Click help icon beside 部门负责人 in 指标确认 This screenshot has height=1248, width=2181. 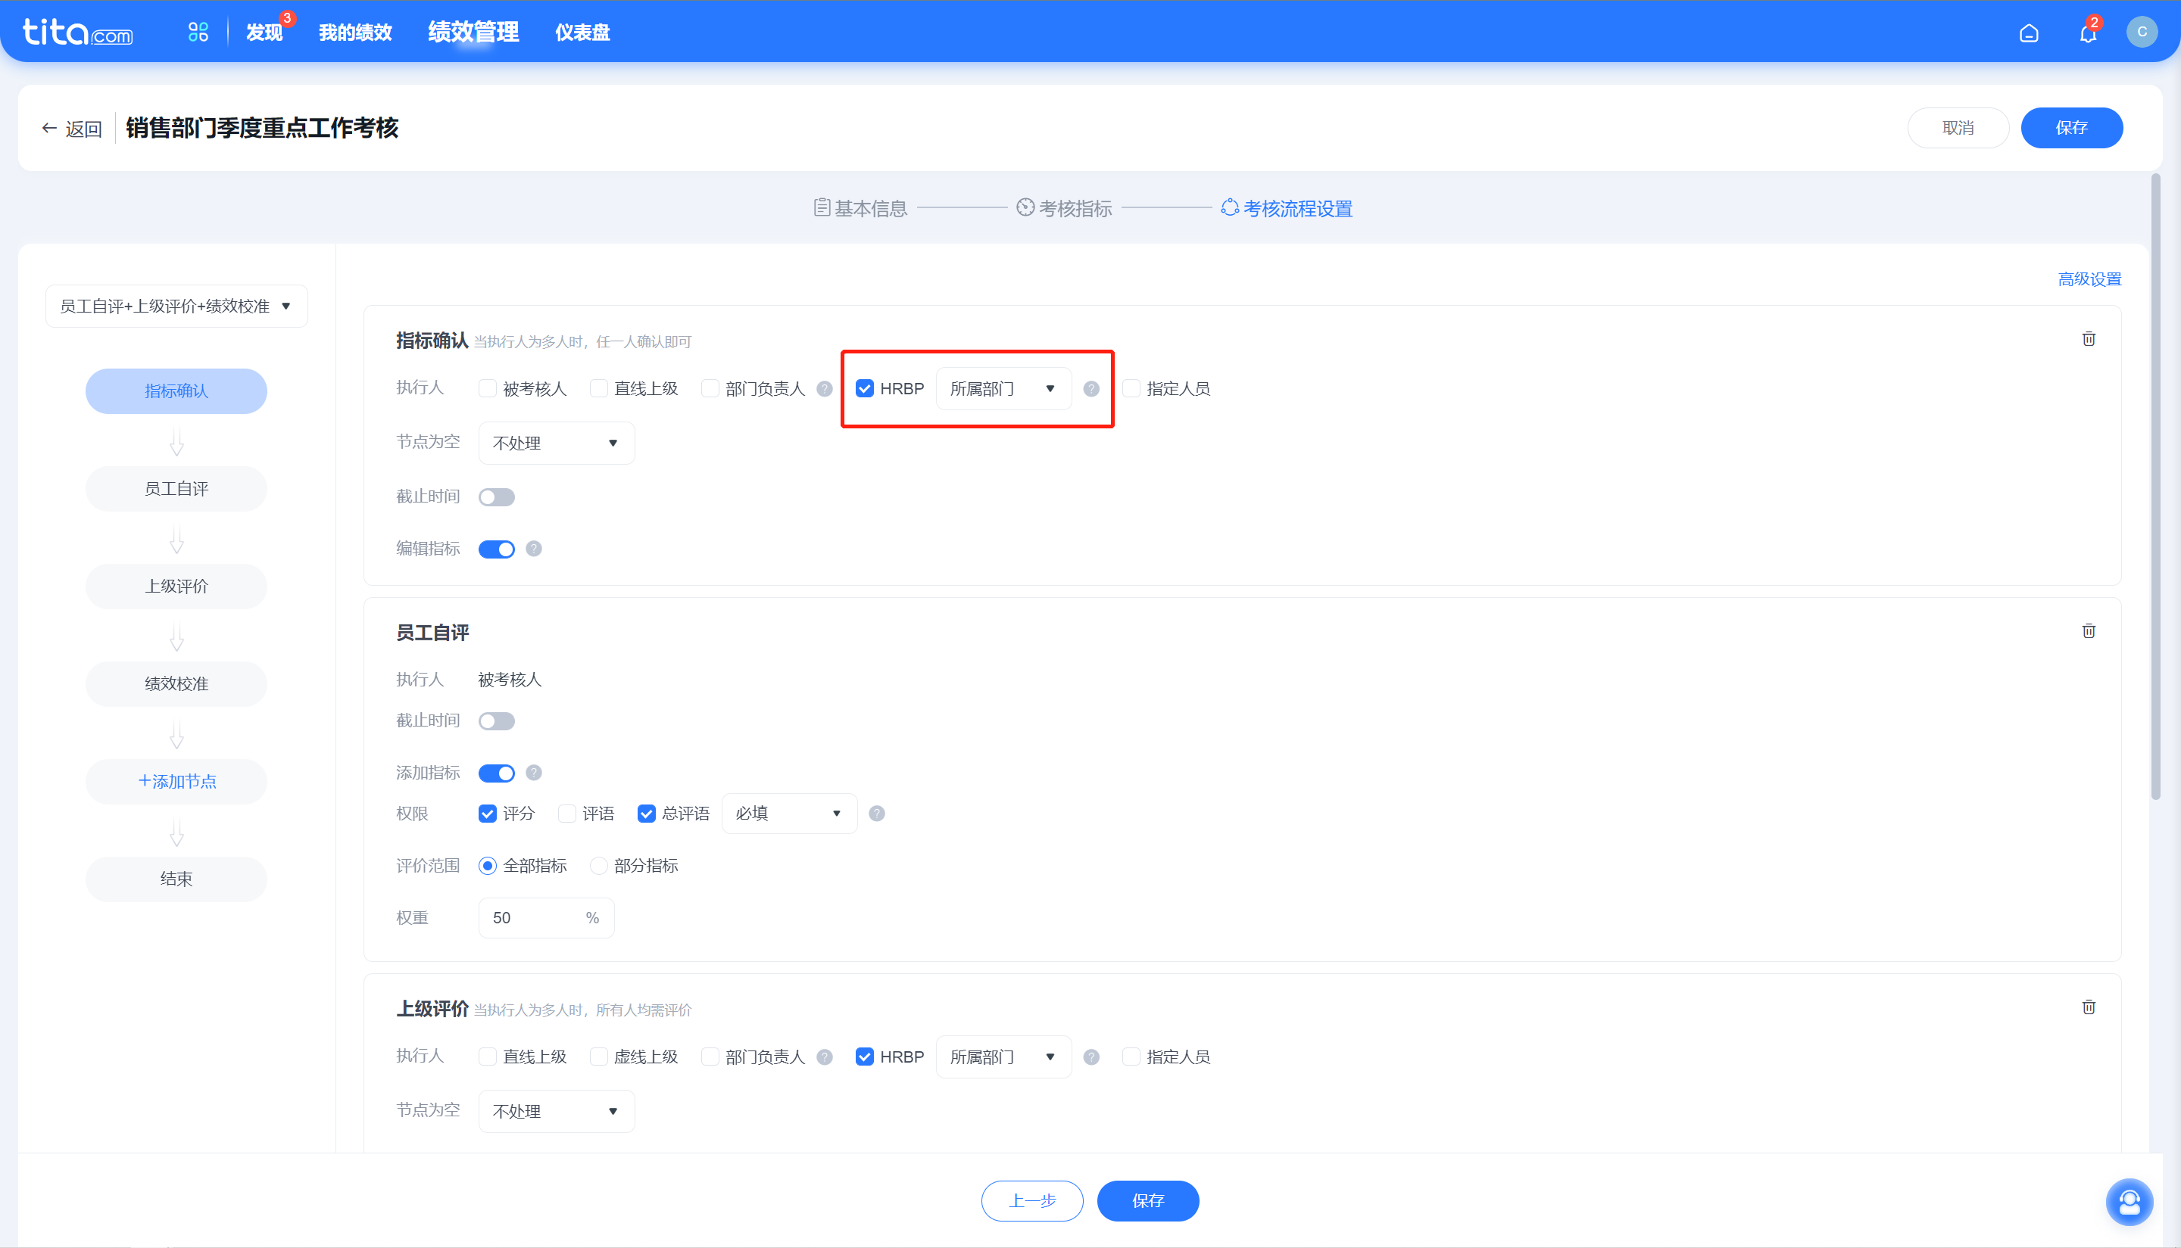(x=824, y=389)
